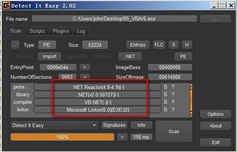The width and height of the screenshot is (237, 152).
Task: Start a scan with the Scan button
Action: tap(174, 132)
